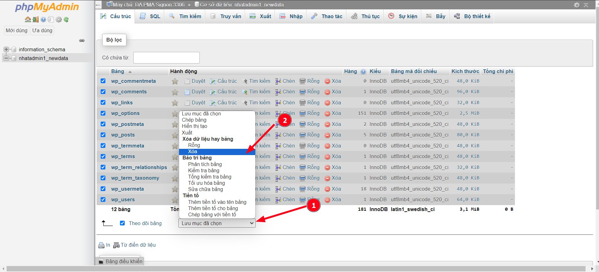Click Chèn icon for wp_posts row

pyautogui.click(x=278, y=135)
